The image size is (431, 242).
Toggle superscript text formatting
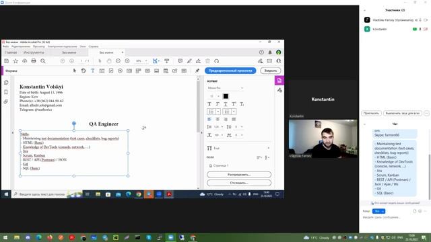tap(234, 104)
